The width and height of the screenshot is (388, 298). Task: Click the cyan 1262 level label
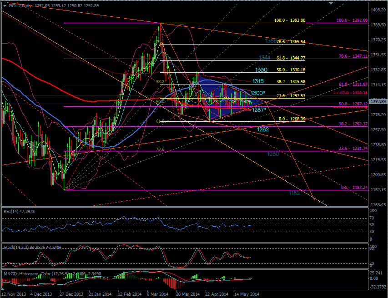(263, 129)
